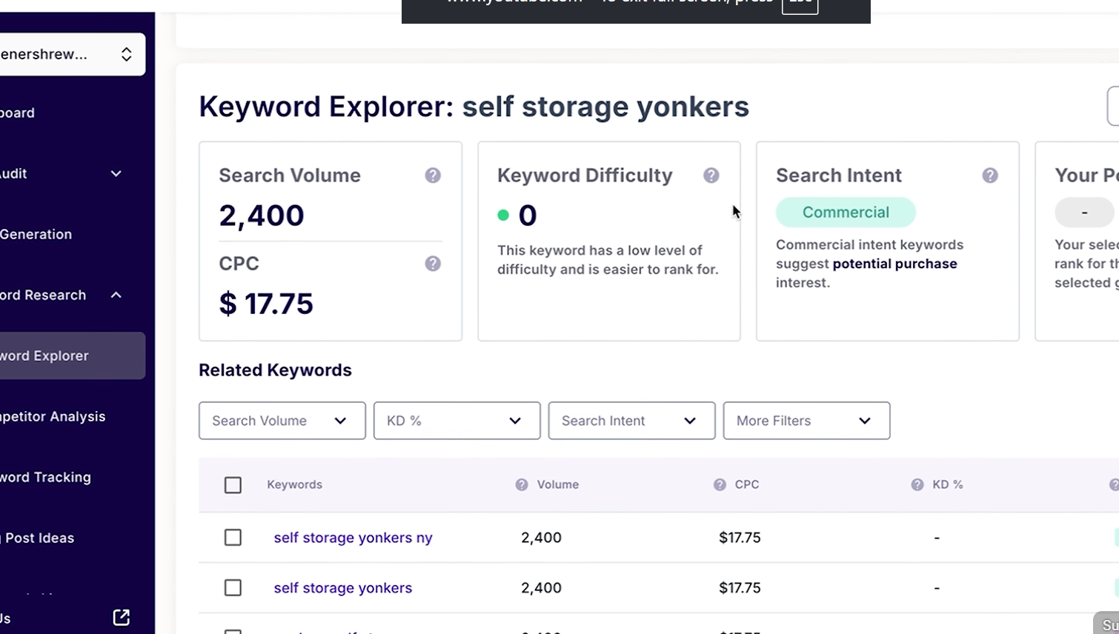1119x634 pixels.
Task: Open the Volume column header help icon
Action: click(521, 484)
